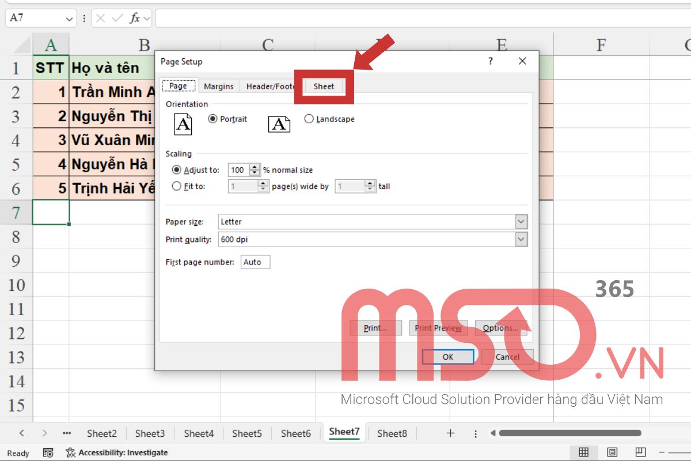Switch to Sheet2 tab

[x=102, y=433]
